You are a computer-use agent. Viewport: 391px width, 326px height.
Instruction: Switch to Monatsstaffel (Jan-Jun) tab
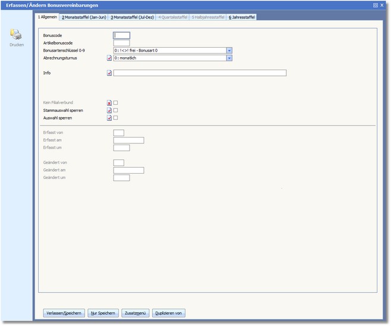pos(84,17)
